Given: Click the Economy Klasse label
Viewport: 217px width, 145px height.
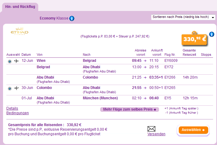Looking at the screenshot, I should [x=54, y=18].
